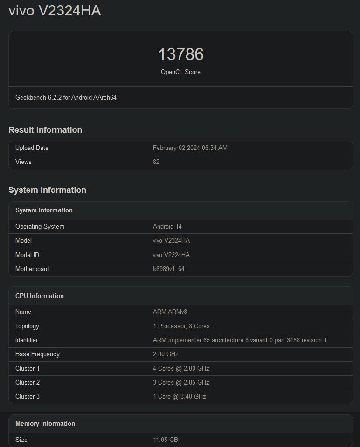The width and height of the screenshot is (360, 447).
Task: Click the Identifier label
Action: tap(27, 340)
